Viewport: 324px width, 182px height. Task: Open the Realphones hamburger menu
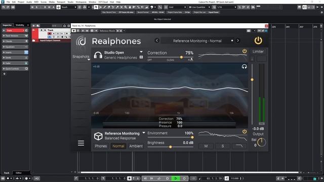coord(81,143)
